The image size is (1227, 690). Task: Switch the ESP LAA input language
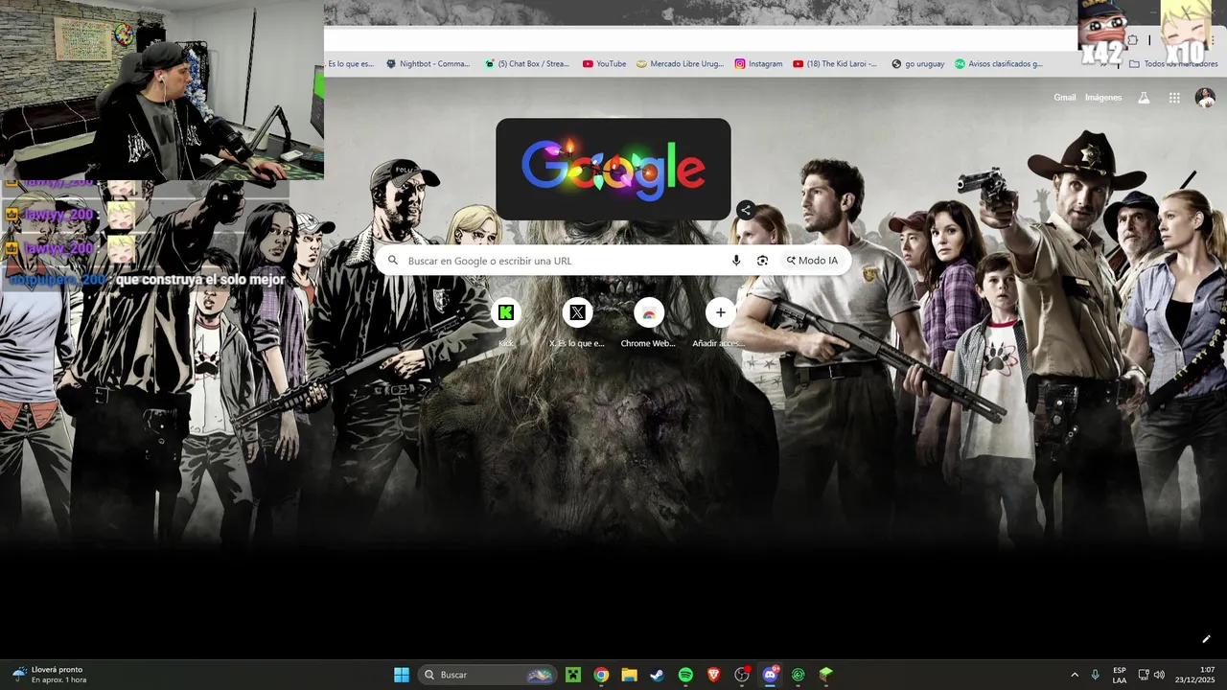[x=1120, y=675]
